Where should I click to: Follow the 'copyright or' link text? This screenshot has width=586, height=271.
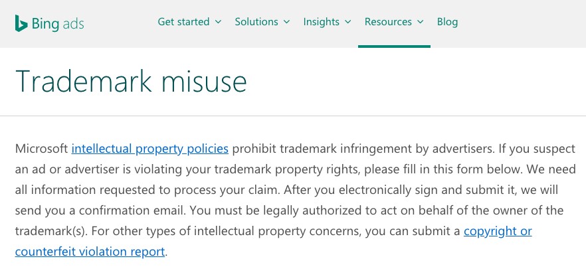pyautogui.click(x=498, y=231)
